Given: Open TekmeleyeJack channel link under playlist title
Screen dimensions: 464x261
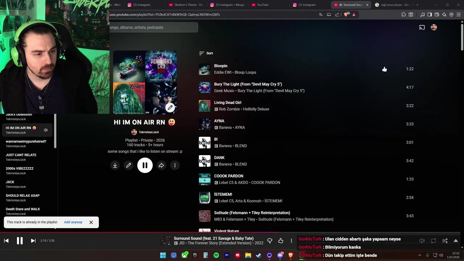Looking at the screenshot, I should (149, 132).
